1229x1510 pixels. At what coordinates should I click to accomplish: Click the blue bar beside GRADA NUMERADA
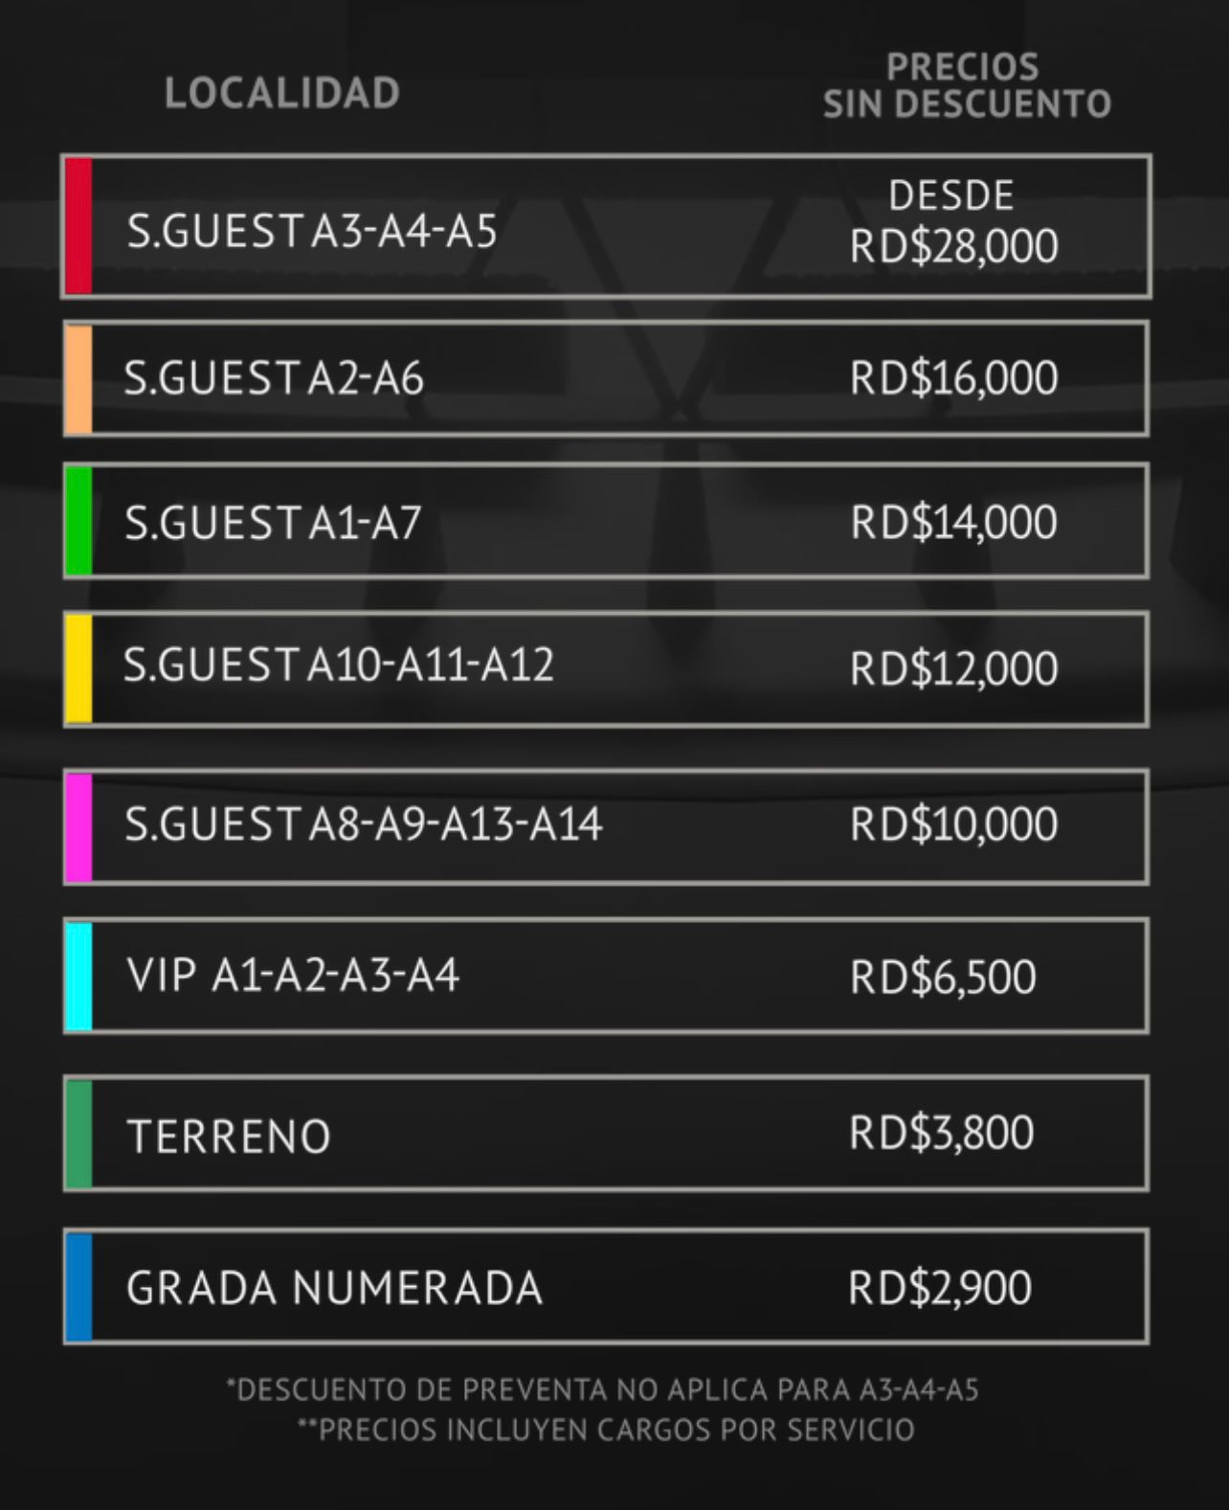coord(78,1286)
